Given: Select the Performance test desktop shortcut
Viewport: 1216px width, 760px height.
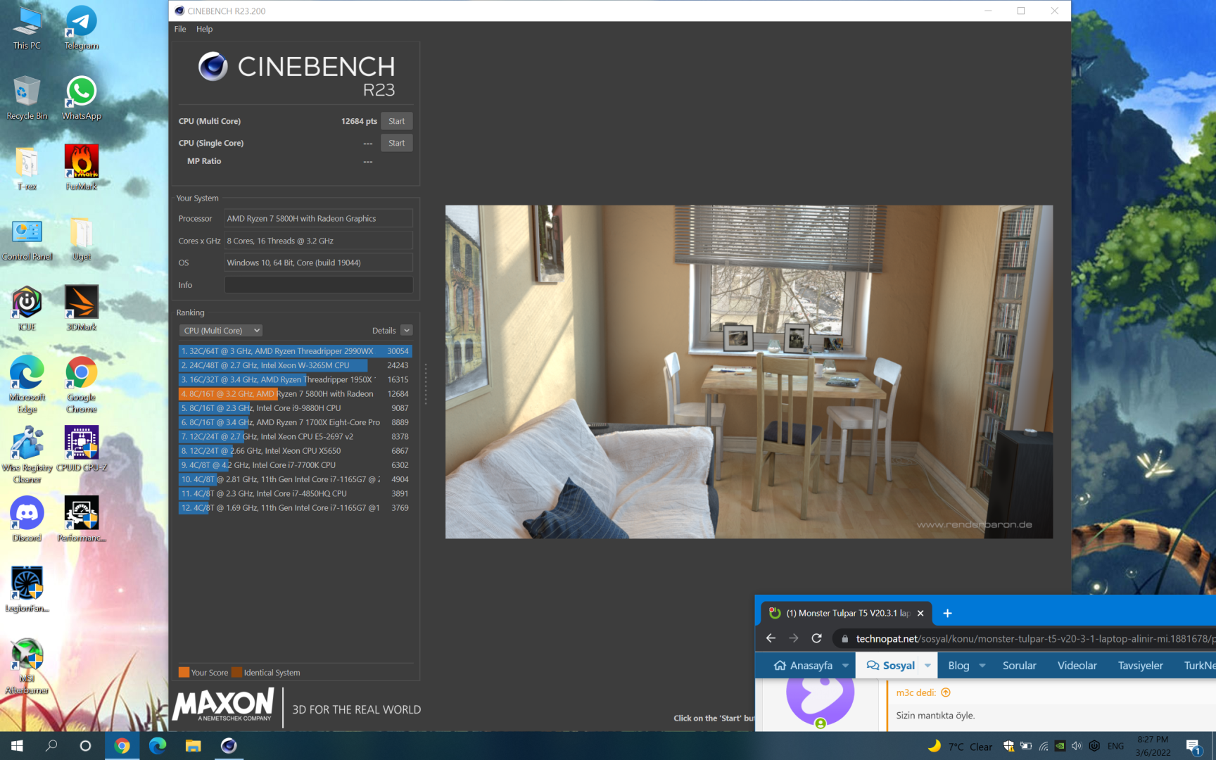Looking at the screenshot, I should click(82, 519).
